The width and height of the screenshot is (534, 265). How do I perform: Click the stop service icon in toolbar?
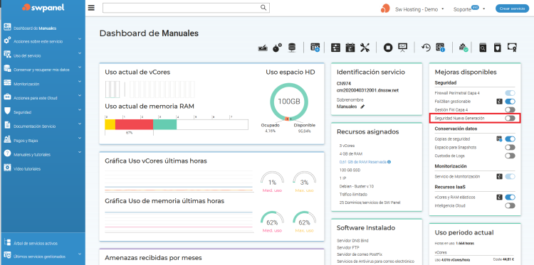coord(388,48)
